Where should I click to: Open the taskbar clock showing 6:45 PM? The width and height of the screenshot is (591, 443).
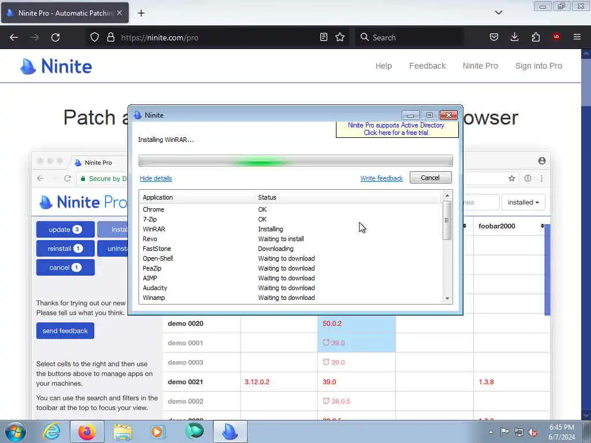tap(562, 432)
